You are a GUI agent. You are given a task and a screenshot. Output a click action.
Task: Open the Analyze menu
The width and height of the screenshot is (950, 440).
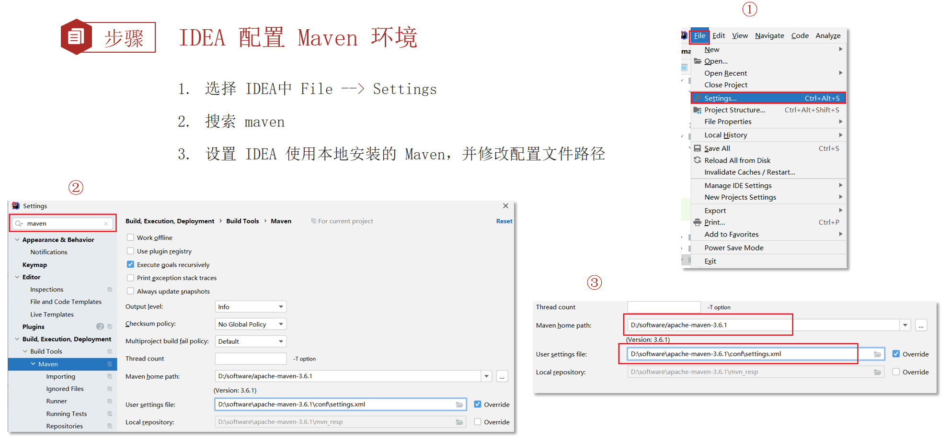(828, 35)
